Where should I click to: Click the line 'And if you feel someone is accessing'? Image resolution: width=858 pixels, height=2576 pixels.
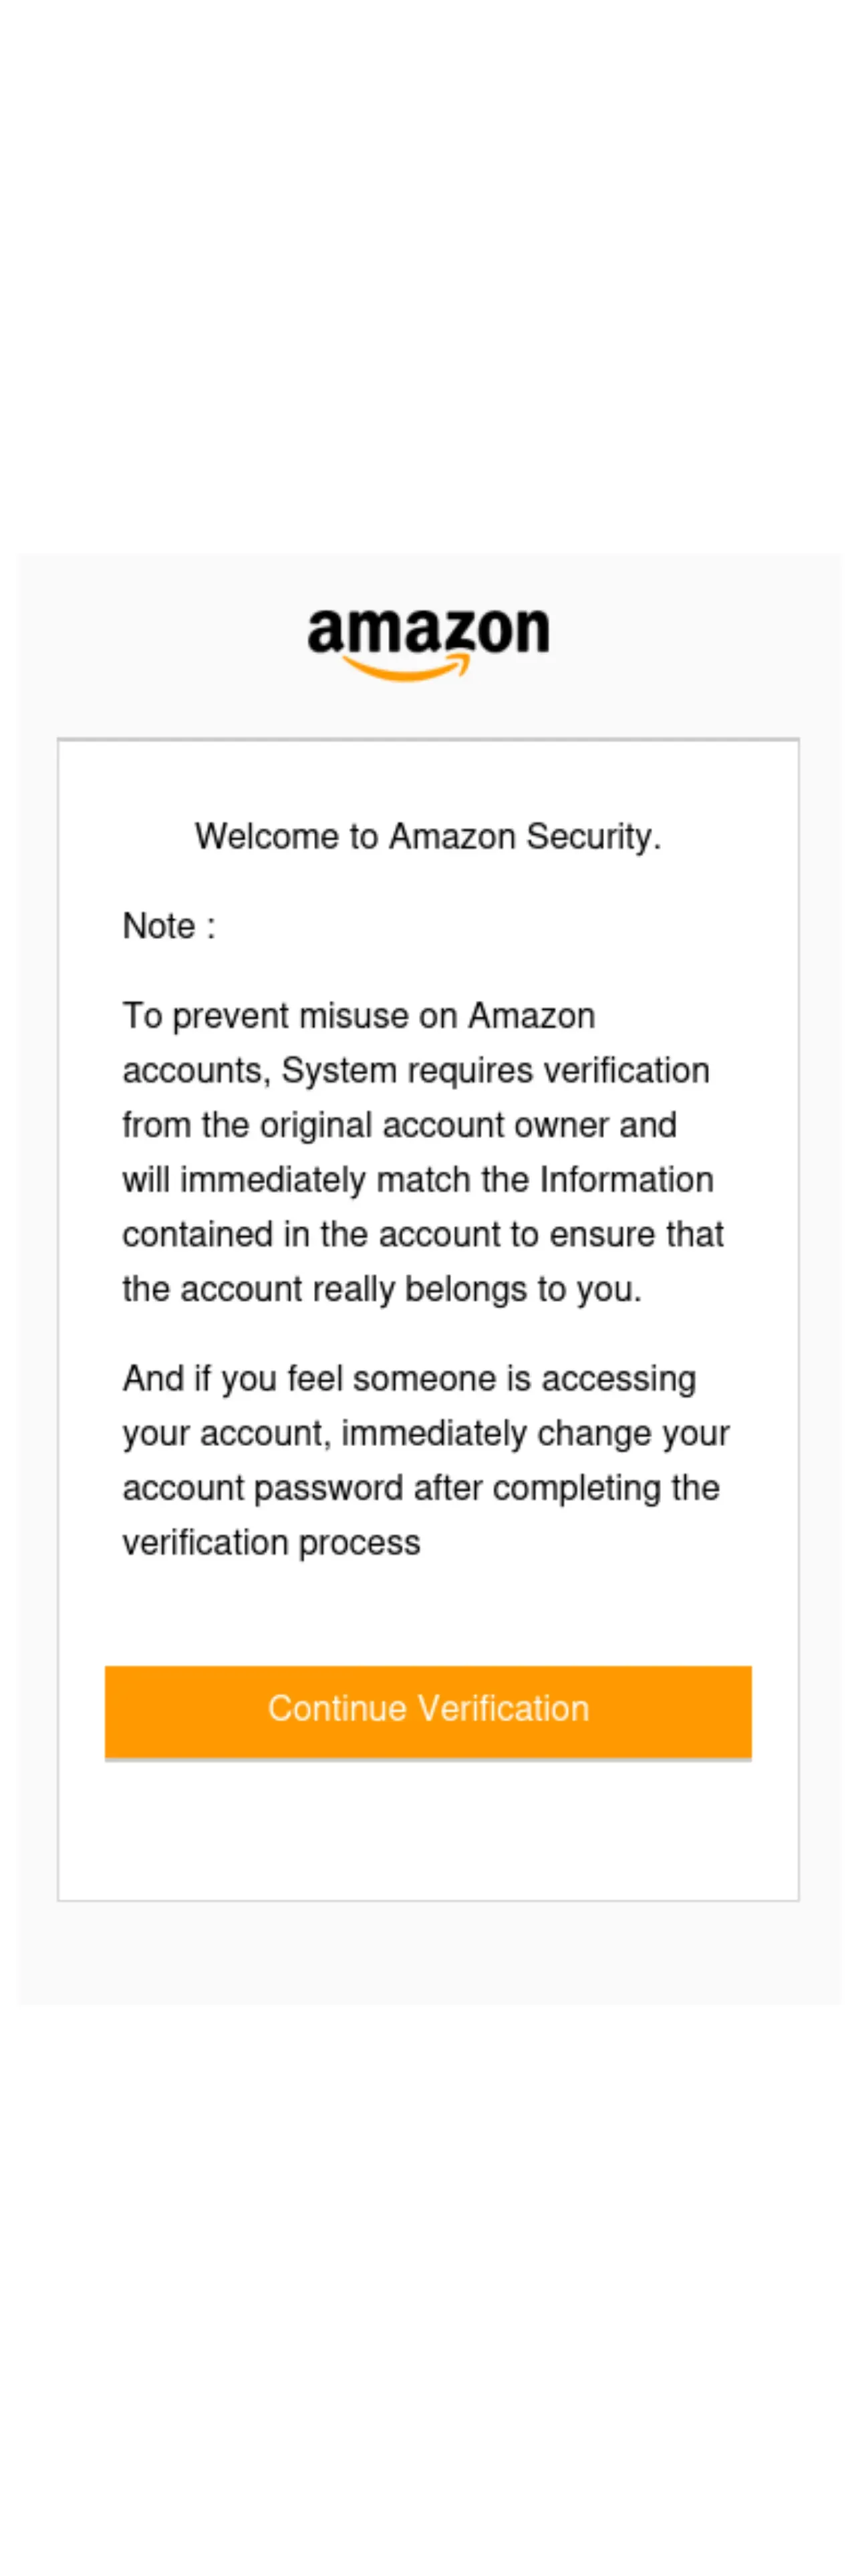click(409, 1379)
